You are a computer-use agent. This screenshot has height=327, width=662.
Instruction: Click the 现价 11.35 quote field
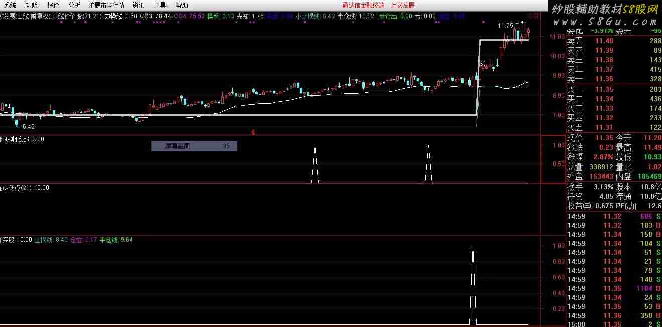590,138
